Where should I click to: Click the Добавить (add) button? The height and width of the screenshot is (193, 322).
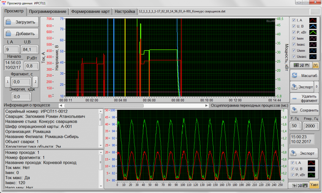tap(21, 34)
